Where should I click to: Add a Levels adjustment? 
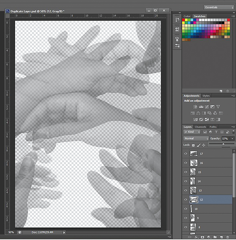coord(201,107)
